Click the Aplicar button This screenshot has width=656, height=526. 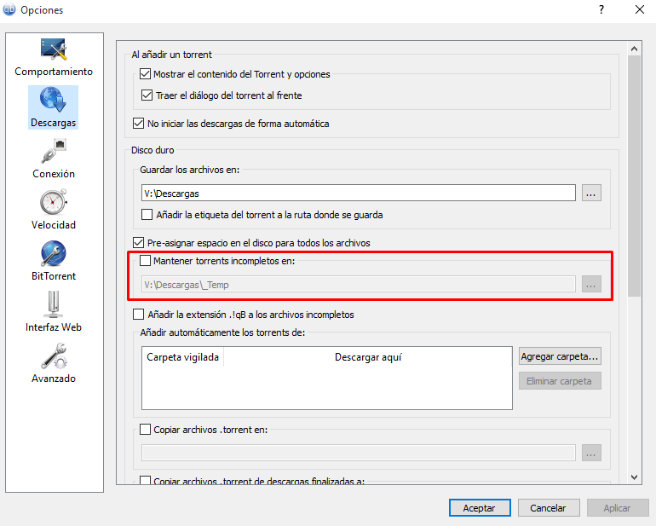pos(617,507)
